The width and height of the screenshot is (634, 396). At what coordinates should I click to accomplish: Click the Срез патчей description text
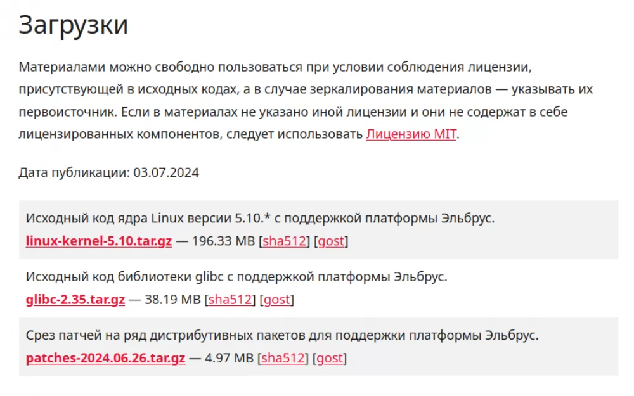pos(282,335)
